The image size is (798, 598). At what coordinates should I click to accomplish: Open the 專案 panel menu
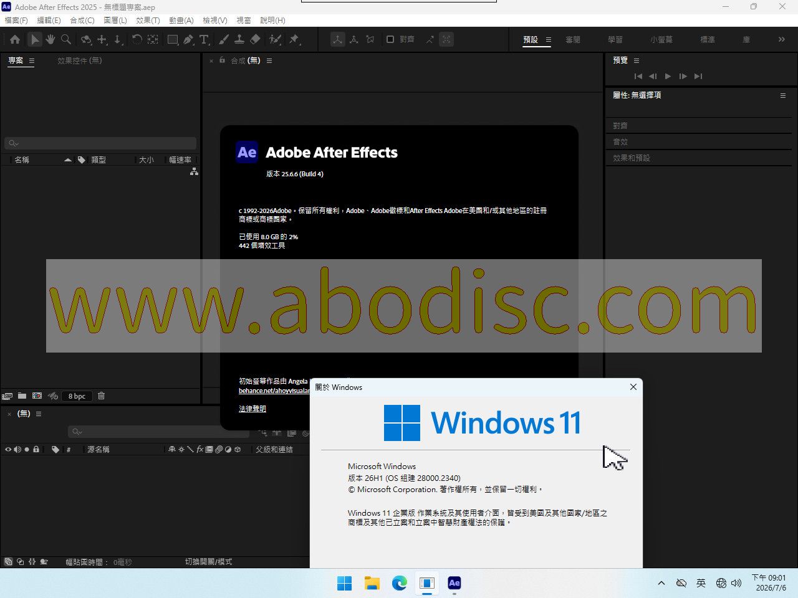32,60
